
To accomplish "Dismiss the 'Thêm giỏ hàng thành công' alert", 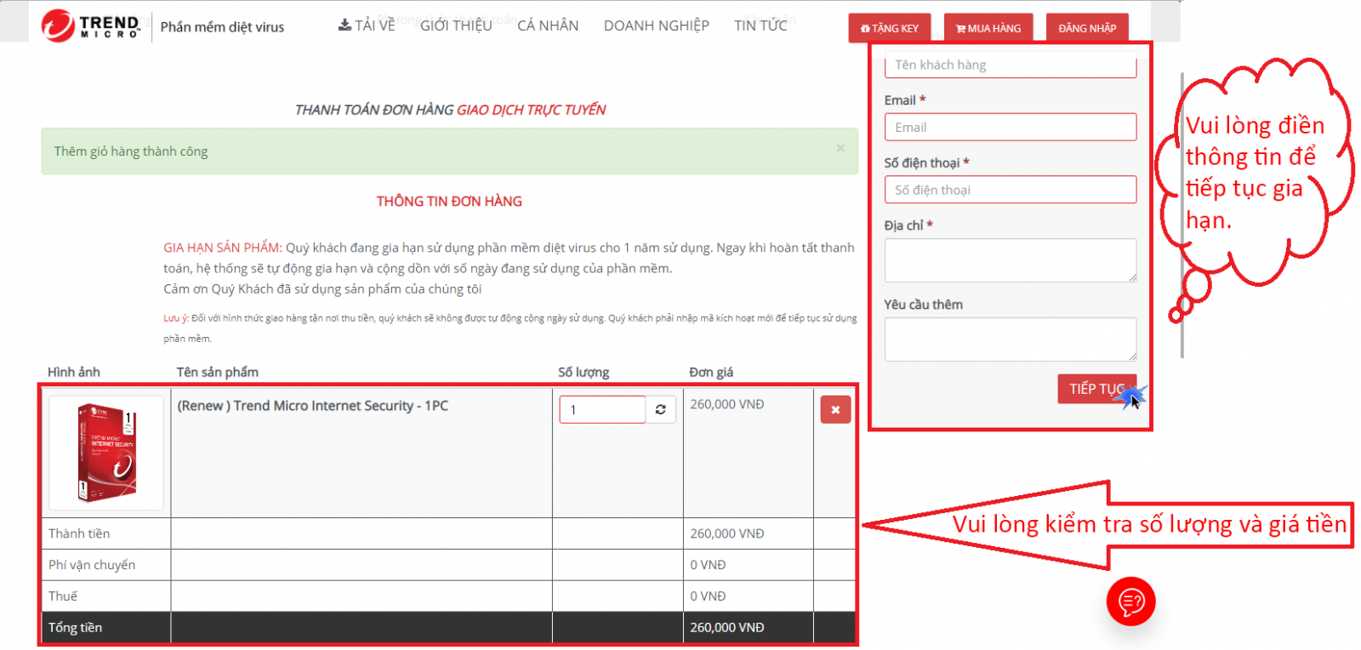I will pyautogui.click(x=840, y=148).
